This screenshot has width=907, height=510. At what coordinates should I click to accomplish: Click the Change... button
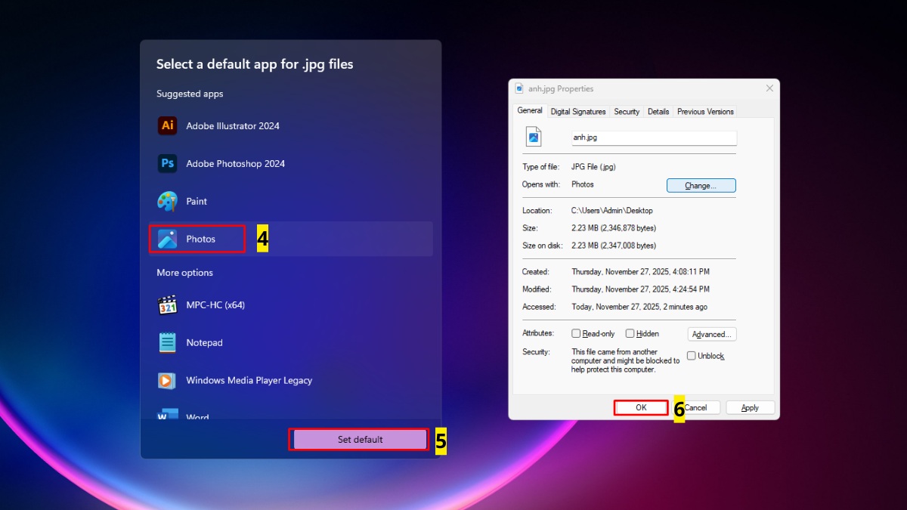701,186
